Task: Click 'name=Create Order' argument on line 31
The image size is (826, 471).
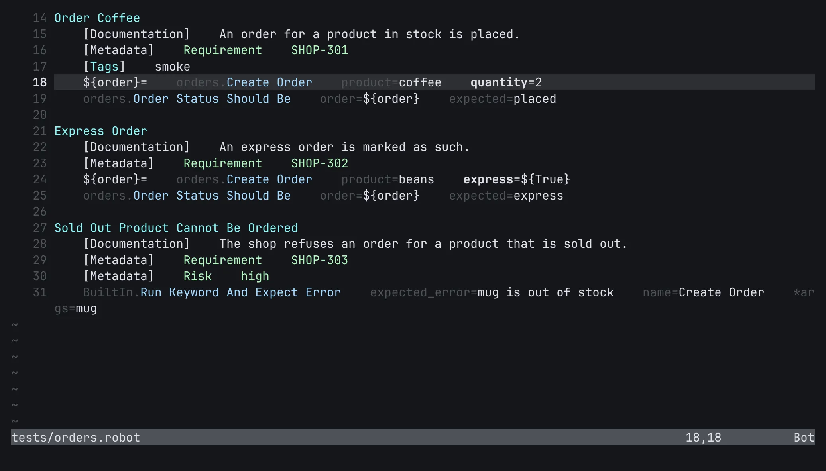Action: [x=703, y=292]
